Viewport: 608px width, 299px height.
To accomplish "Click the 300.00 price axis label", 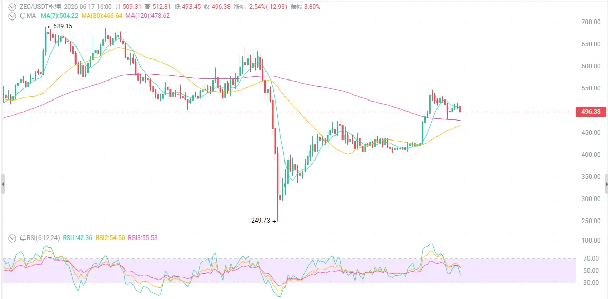I will pyautogui.click(x=592, y=199).
